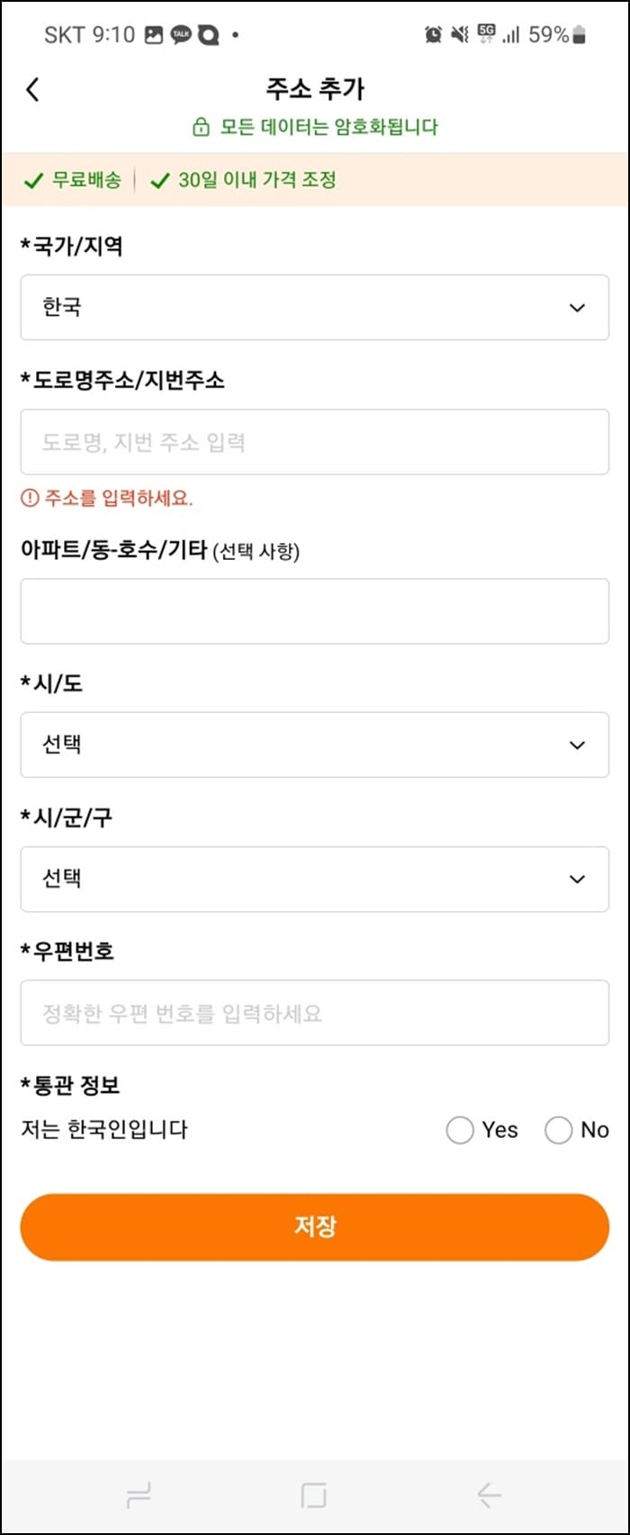Image resolution: width=630 pixels, height=1535 pixels.
Task: Tap the 우편번호 postal code input field
Action: coord(315,1013)
